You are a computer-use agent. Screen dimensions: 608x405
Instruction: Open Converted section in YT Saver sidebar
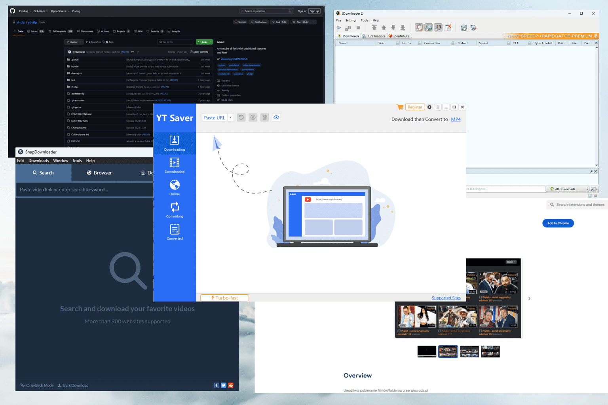pyautogui.click(x=175, y=232)
